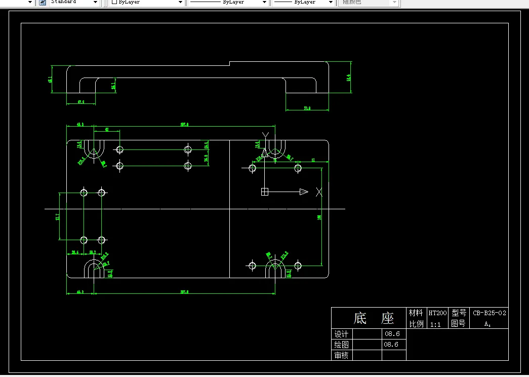The height and width of the screenshot is (377, 529).
Task: Click the UCS Y axis label
Action: [265, 135]
